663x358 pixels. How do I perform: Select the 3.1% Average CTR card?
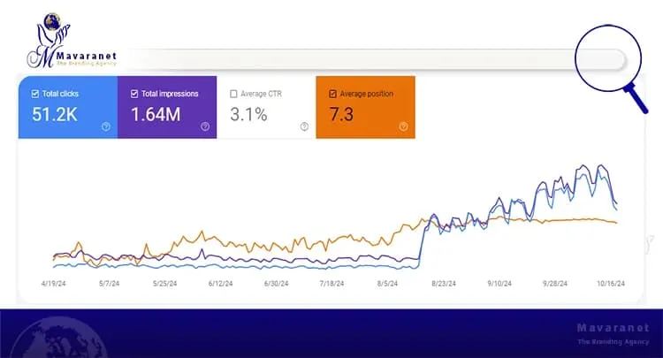[x=265, y=108]
